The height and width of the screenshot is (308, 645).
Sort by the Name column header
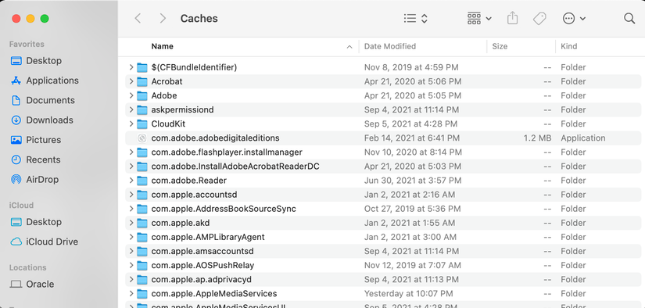(x=162, y=46)
